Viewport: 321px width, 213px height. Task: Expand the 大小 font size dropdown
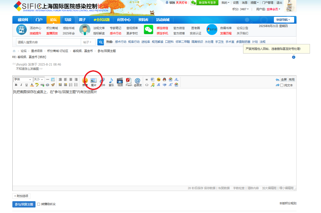[x=39, y=79]
